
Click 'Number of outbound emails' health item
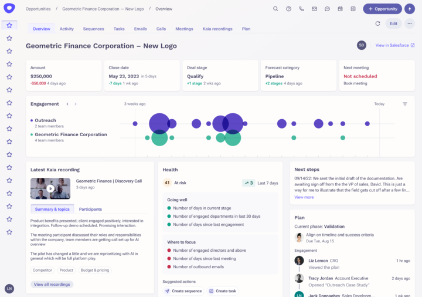(x=195, y=267)
